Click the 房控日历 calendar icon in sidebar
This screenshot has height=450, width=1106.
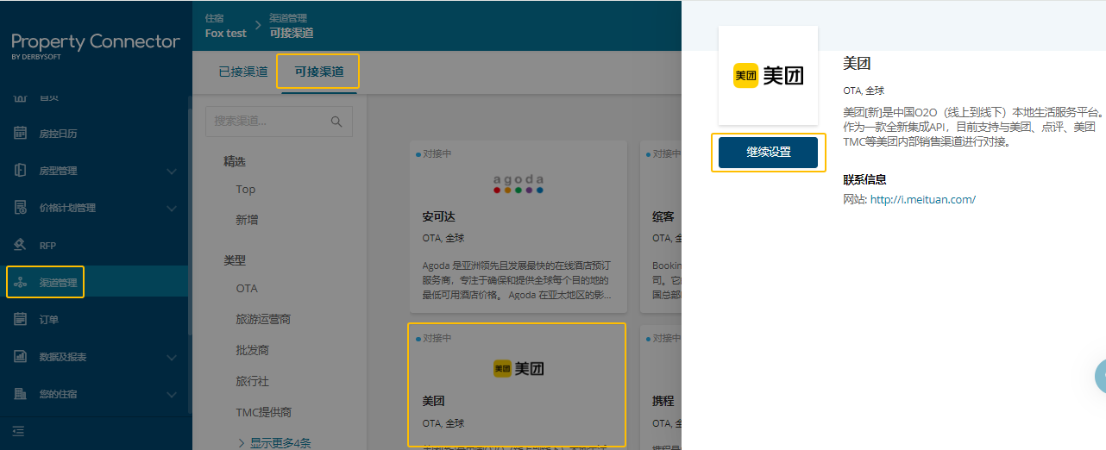coord(21,134)
